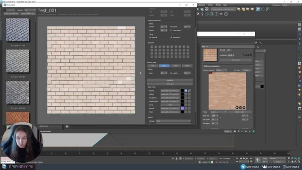The width and height of the screenshot is (302, 170).
Task: Click the Pattern editor button
Action: coord(240,112)
